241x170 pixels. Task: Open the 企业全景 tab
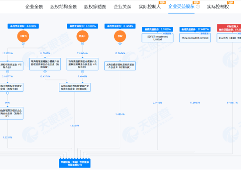click(34, 7)
